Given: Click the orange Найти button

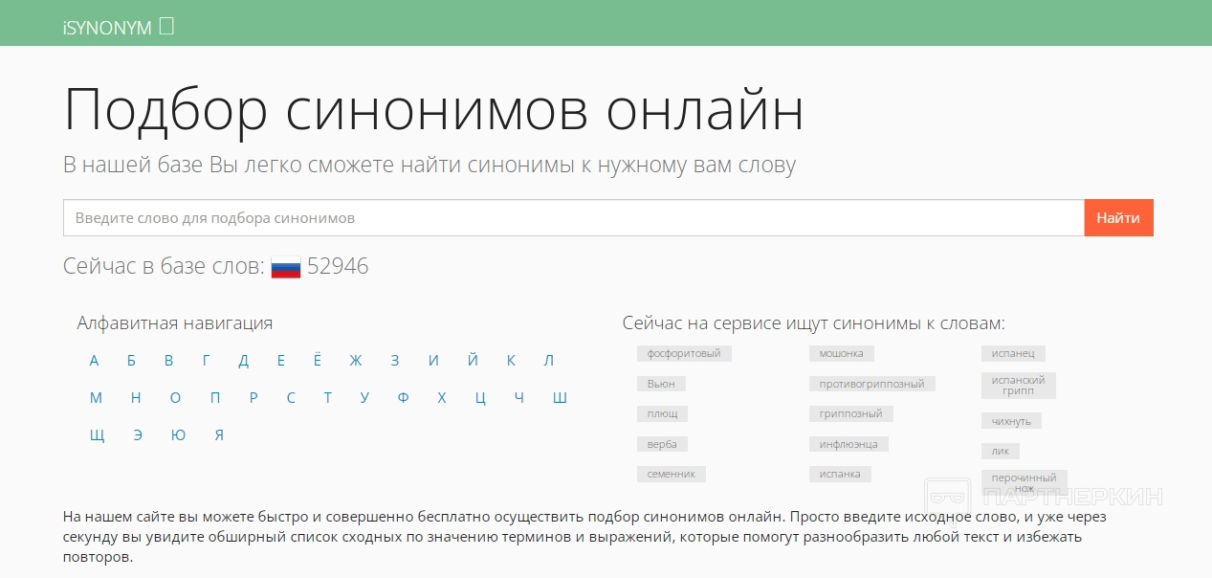Looking at the screenshot, I should click(x=1118, y=218).
